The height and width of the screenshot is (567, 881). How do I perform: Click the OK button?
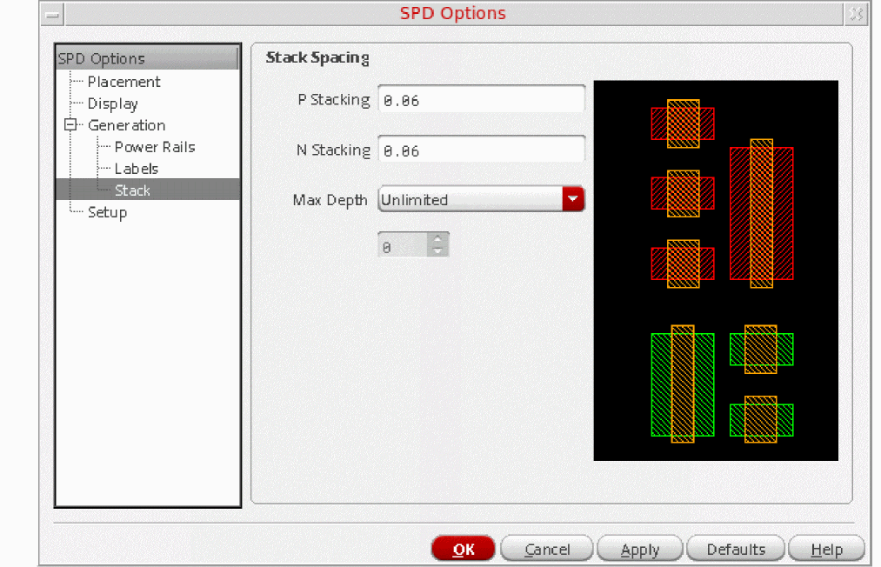(463, 549)
